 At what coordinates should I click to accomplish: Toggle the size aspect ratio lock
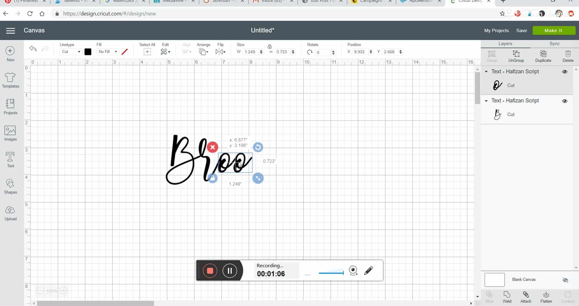(269, 47)
